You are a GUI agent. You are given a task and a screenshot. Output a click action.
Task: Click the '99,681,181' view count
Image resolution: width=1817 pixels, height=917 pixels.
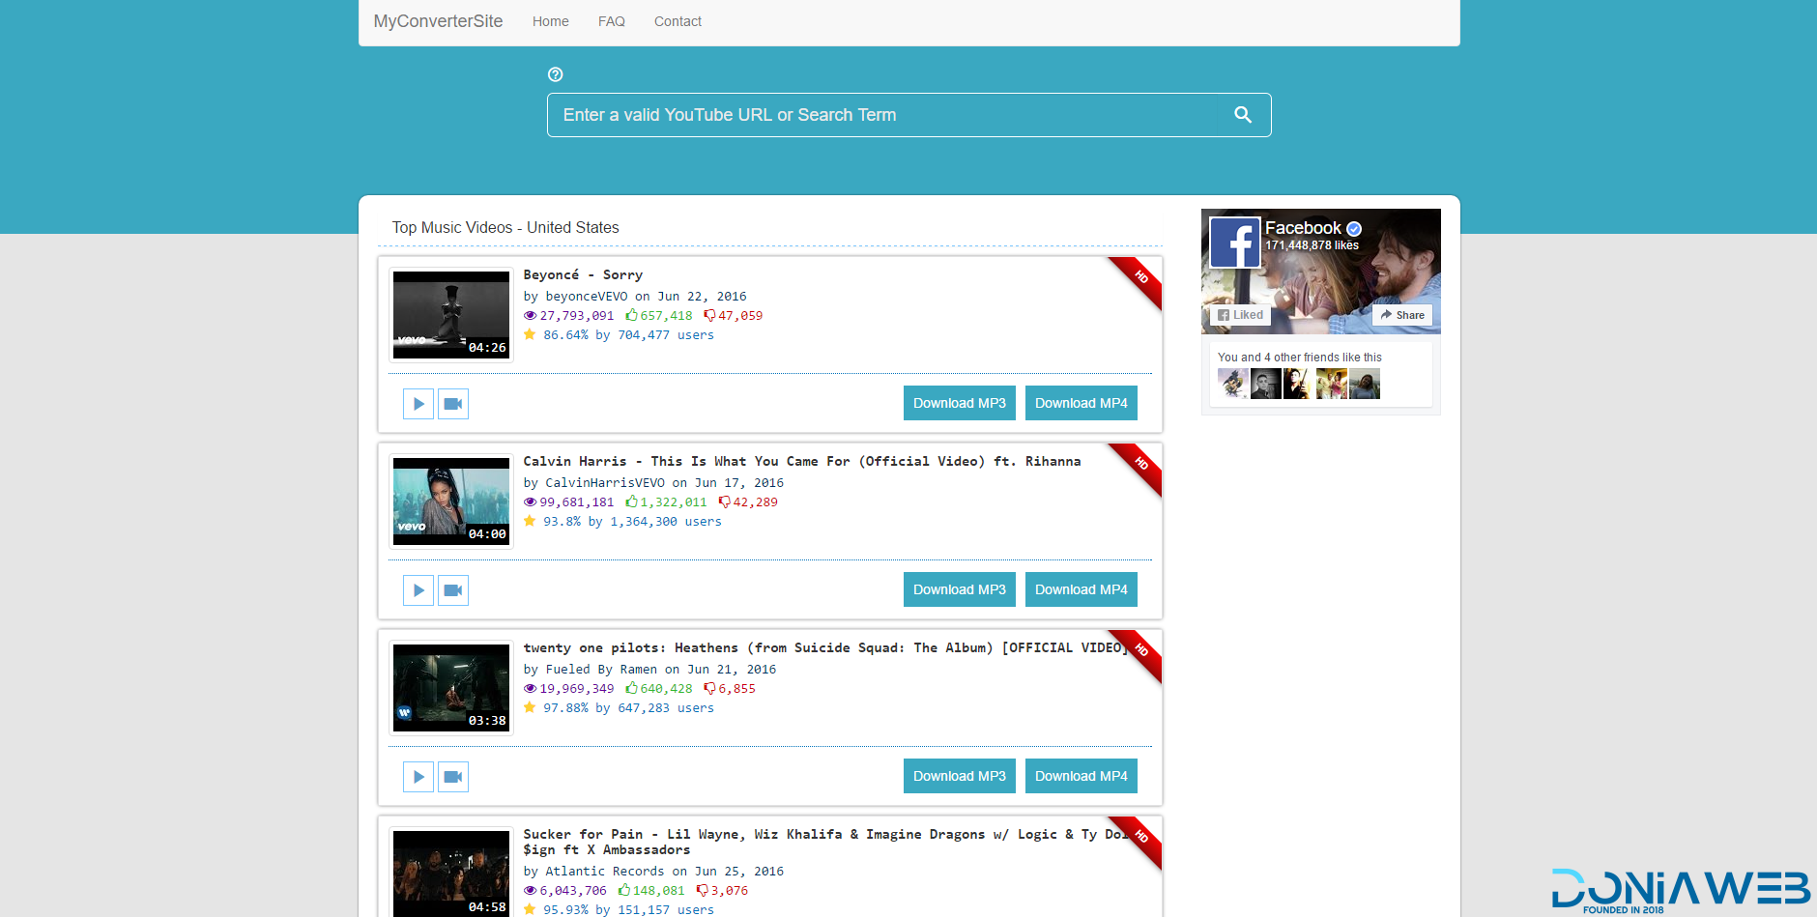click(x=577, y=502)
